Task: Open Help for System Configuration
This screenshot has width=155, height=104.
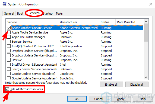Action: coord(143,99)
